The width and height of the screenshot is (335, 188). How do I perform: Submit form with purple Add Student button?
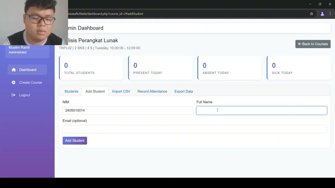point(75,140)
